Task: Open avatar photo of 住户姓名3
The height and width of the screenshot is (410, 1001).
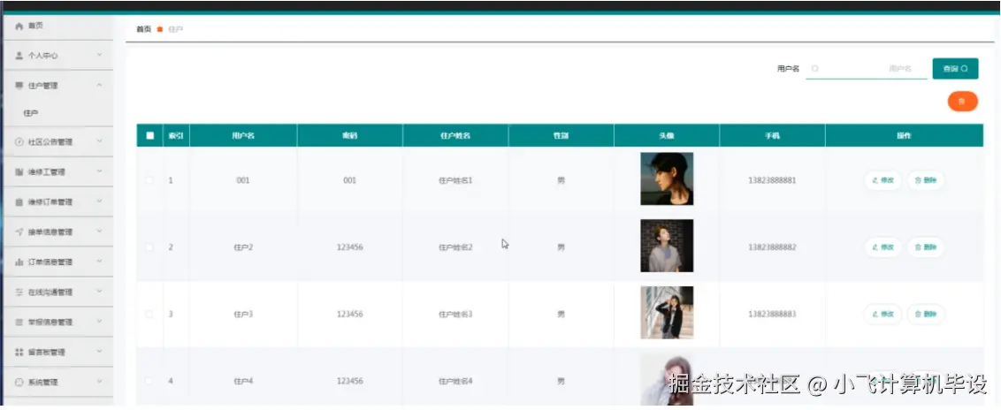Action: 667,313
